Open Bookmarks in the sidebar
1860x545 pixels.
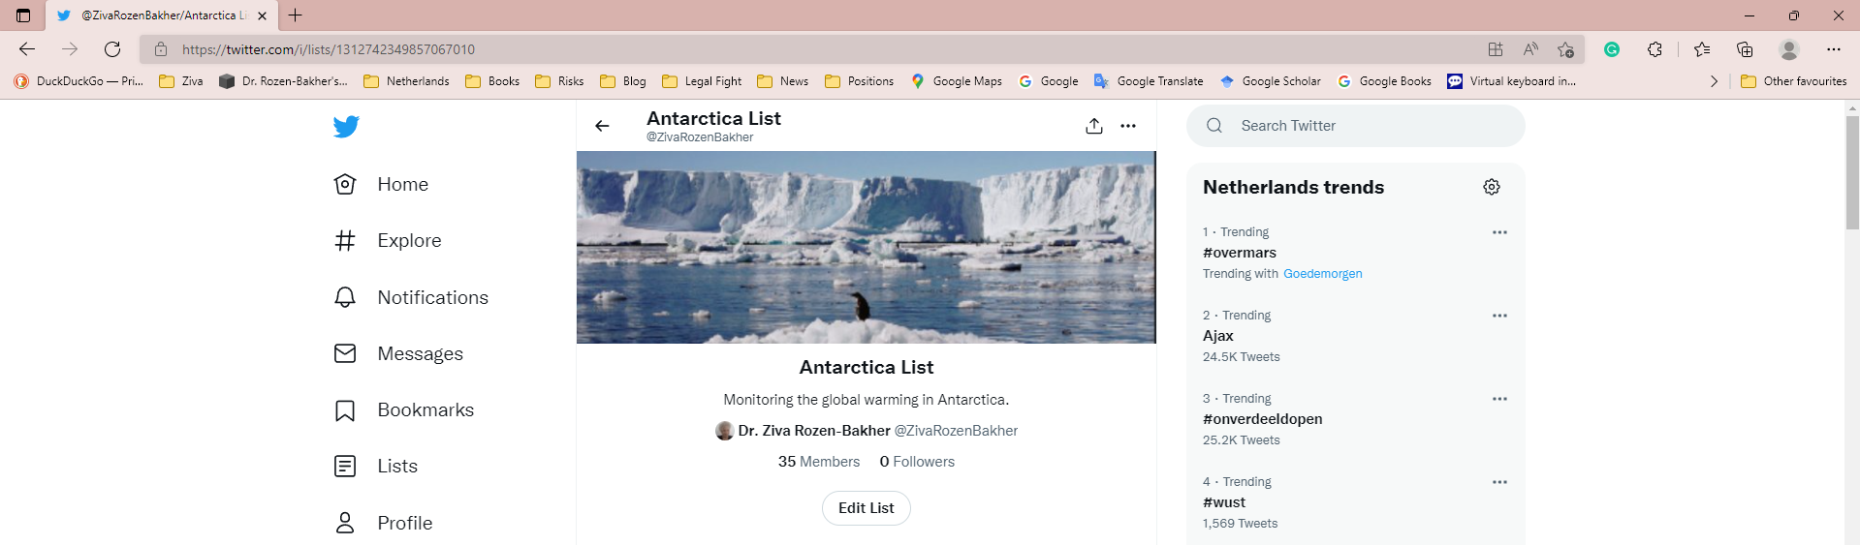pos(404,409)
